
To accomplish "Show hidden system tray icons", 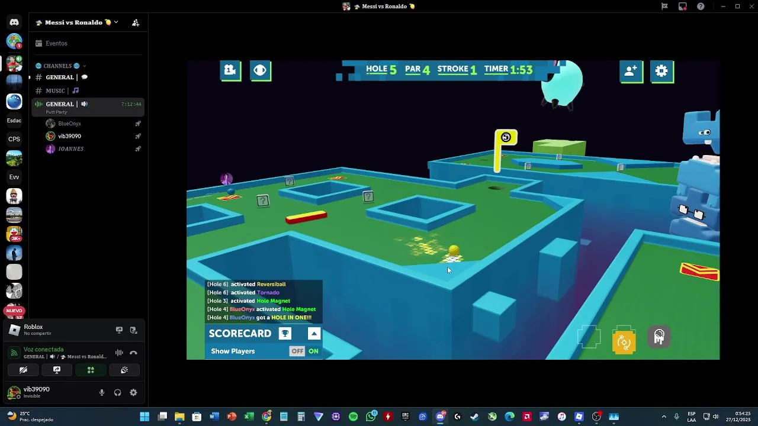I will (664, 417).
